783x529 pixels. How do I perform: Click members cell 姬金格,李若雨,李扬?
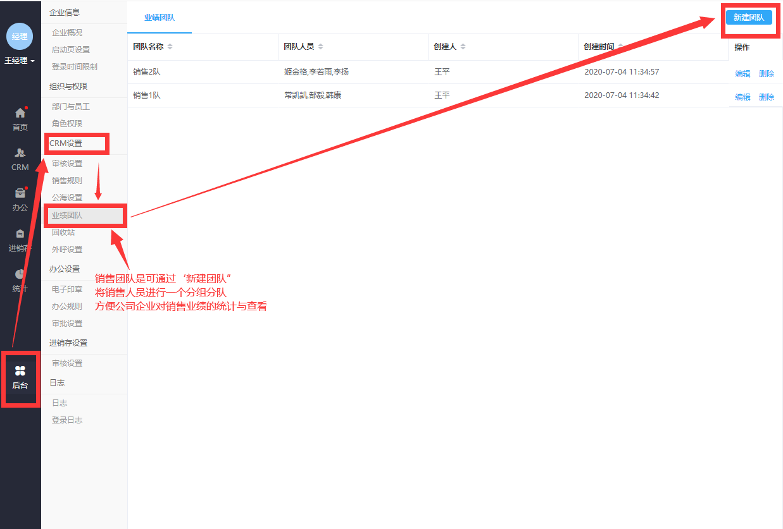pyautogui.click(x=316, y=72)
